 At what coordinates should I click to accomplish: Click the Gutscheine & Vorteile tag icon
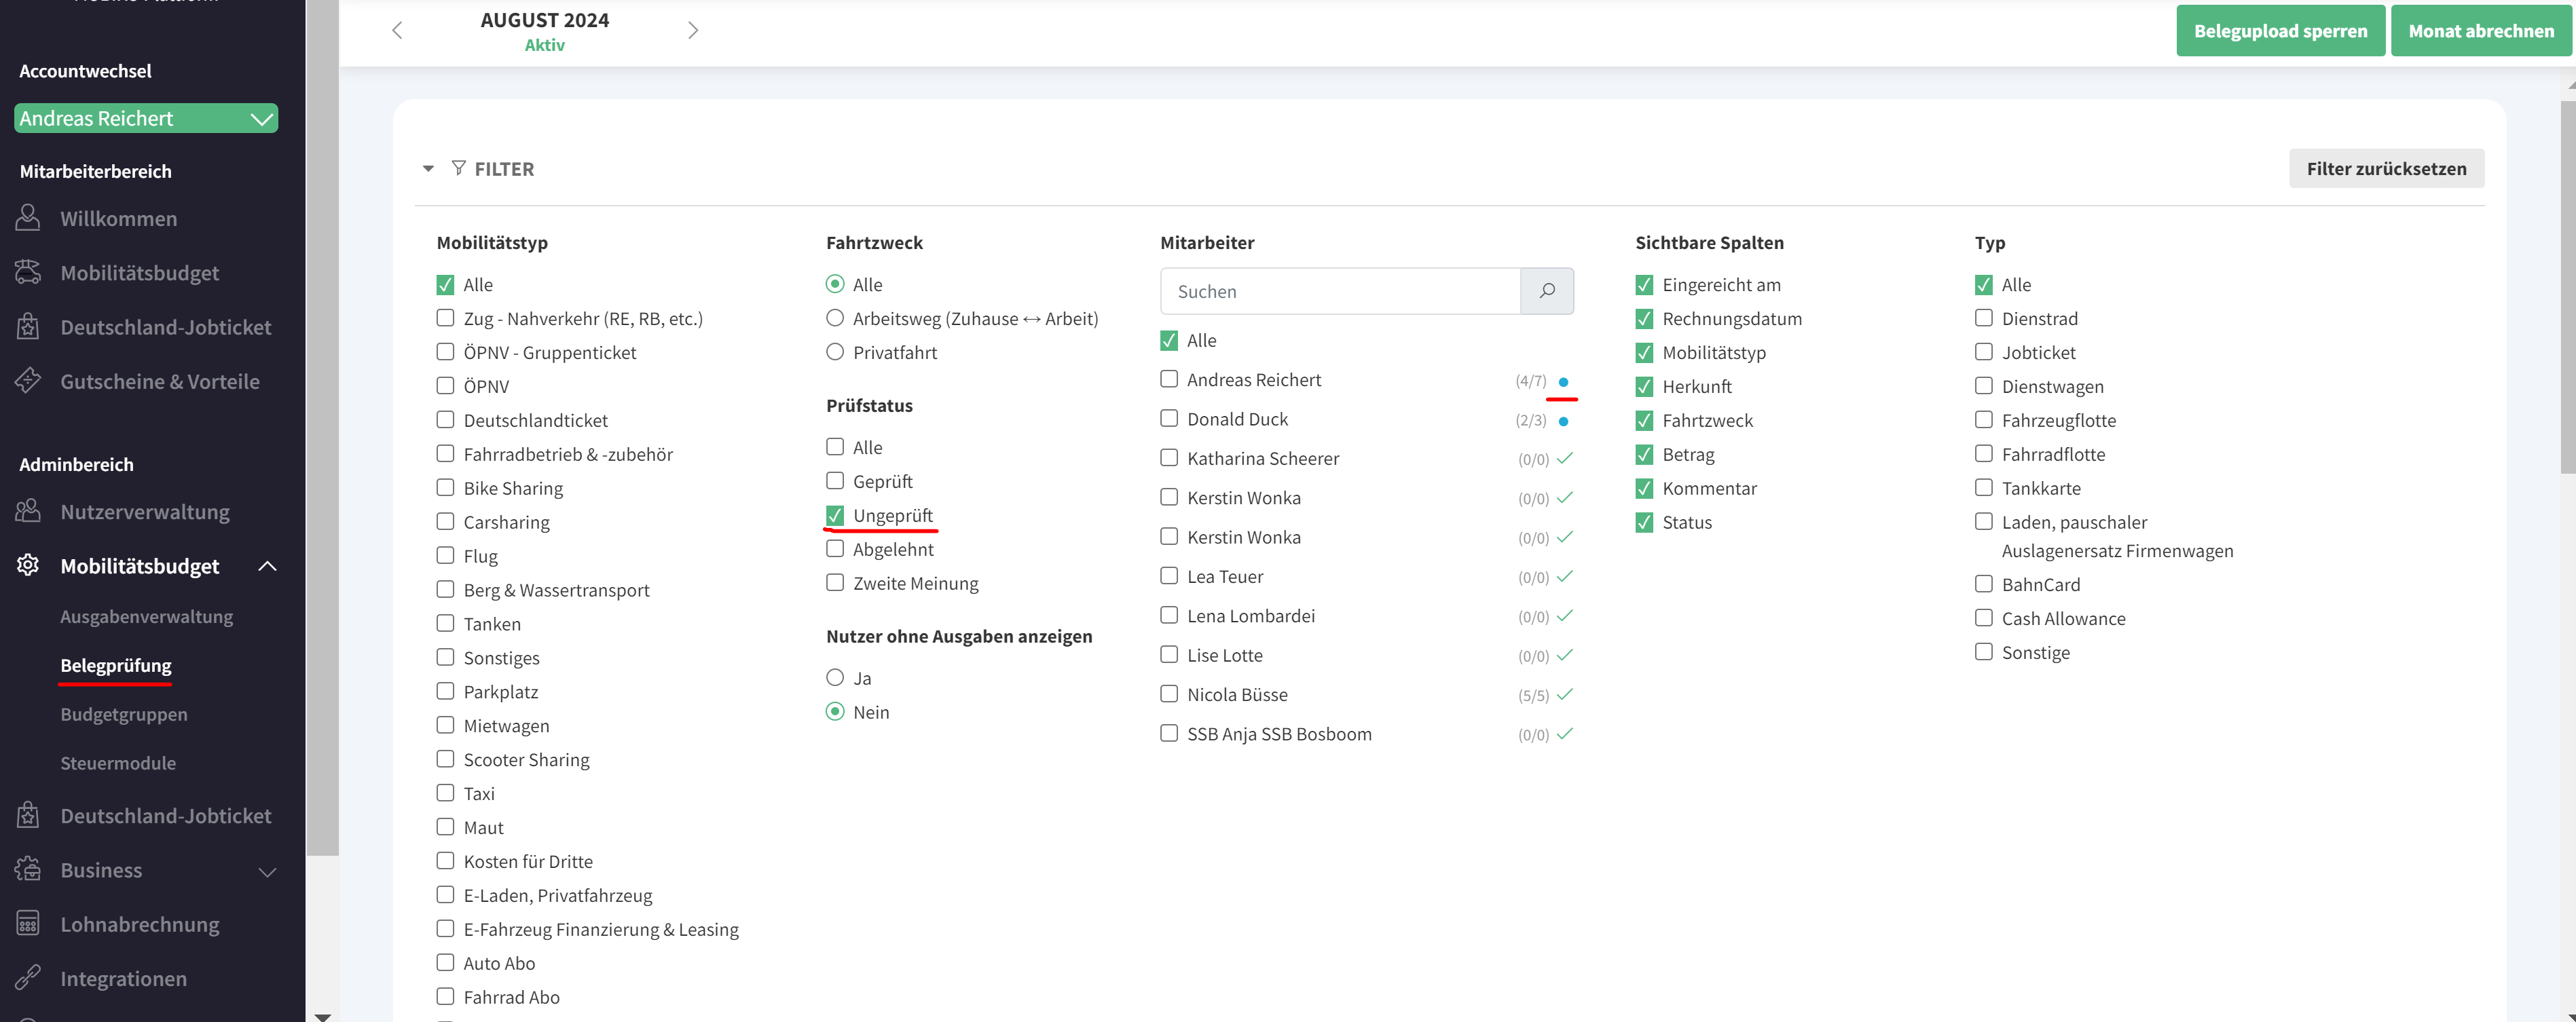pos(28,381)
